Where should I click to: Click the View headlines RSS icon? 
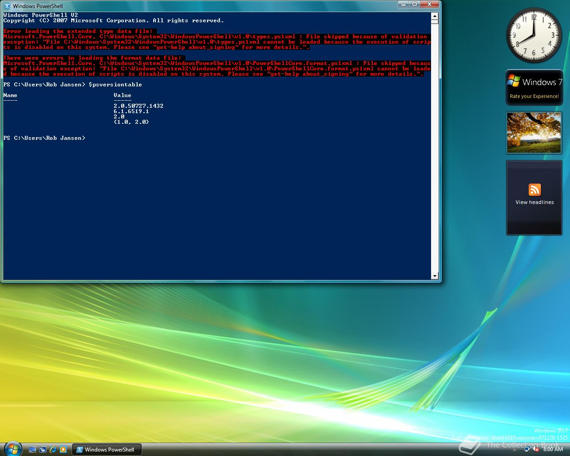(535, 189)
